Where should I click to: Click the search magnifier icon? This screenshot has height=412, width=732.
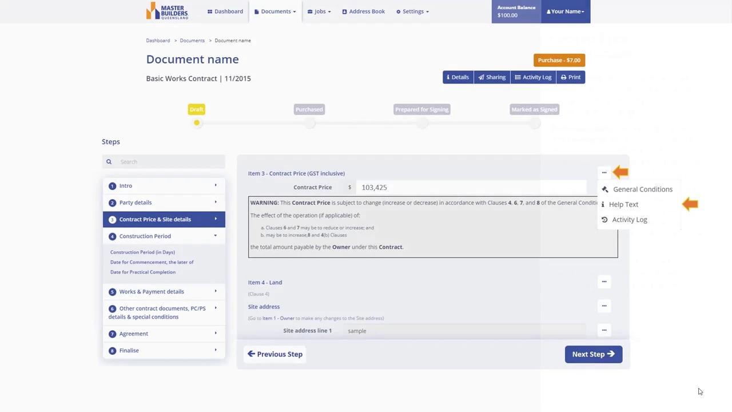tap(109, 162)
